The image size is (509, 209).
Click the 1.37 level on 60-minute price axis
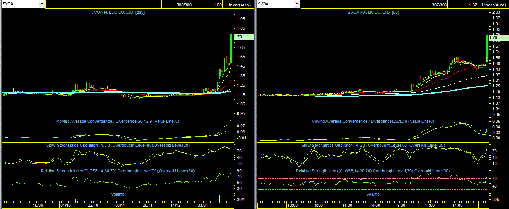coord(496,75)
